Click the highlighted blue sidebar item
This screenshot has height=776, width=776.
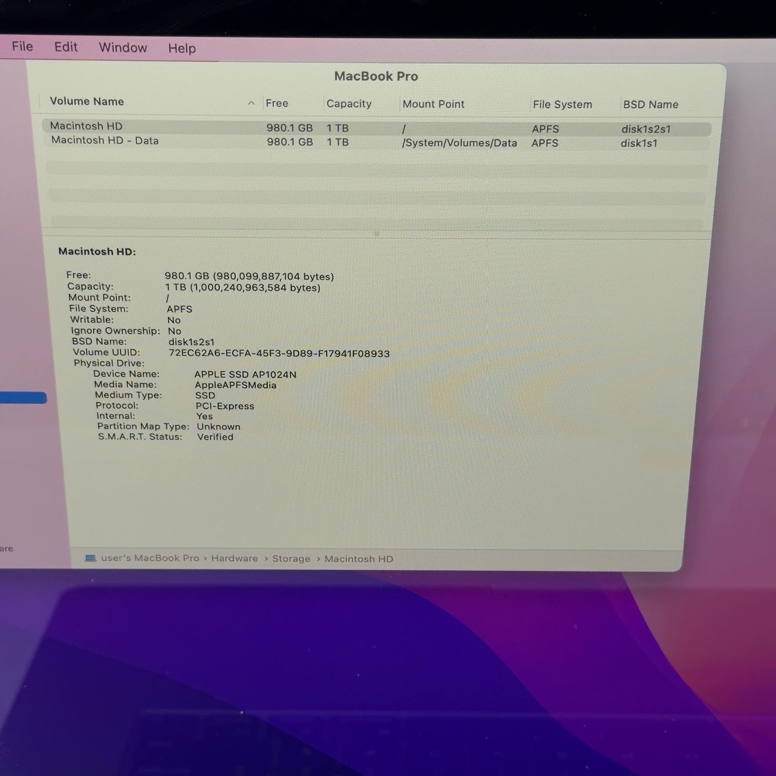(x=23, y=398)
